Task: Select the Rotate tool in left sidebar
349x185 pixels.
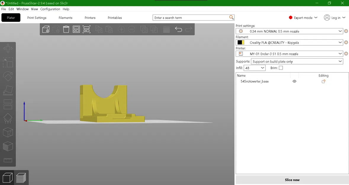Action: pyautogui.click(x=8, y=76)
